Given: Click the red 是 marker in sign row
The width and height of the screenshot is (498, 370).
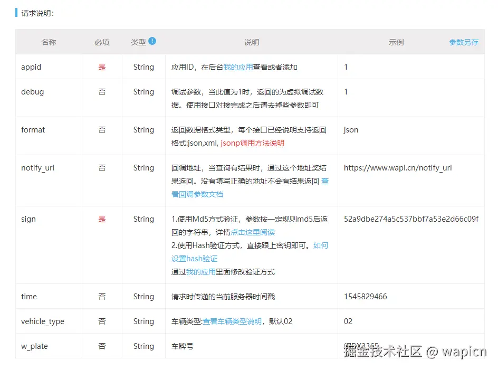Looking at the screenshot, I should (102, 219).
